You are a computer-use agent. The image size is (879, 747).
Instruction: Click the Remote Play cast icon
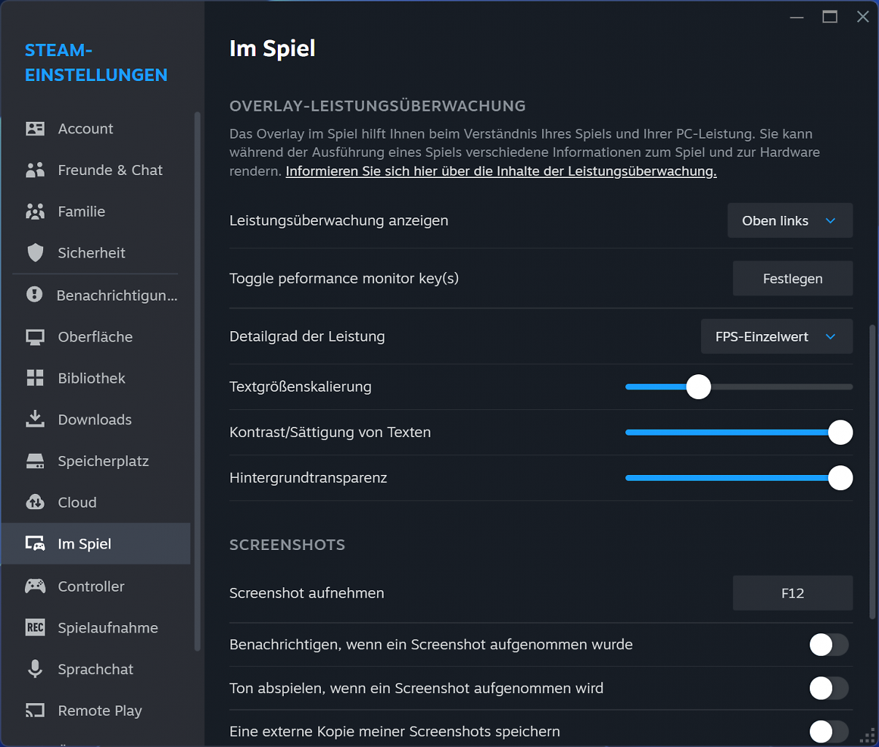click(x=35, y=711)
